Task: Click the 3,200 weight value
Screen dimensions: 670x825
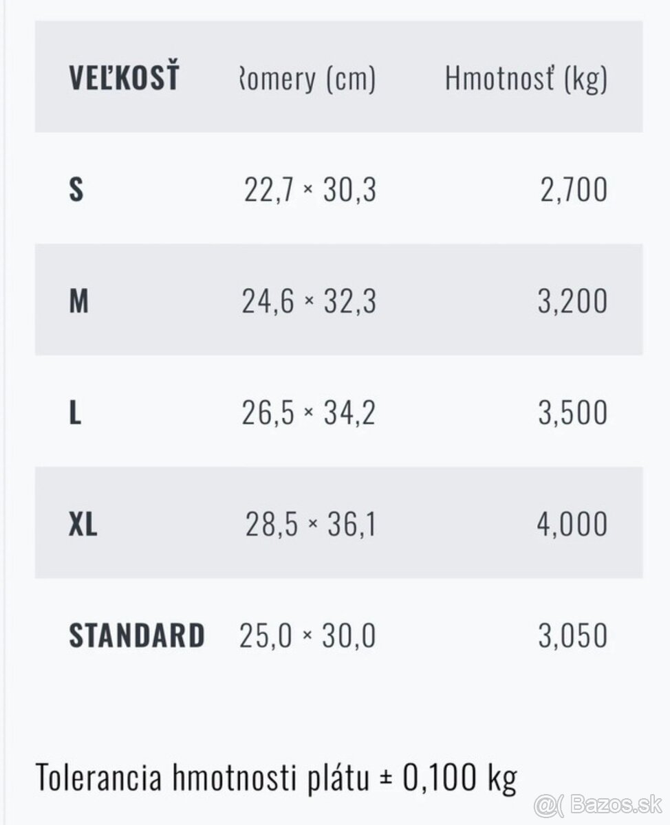Action: coord(573,301)
